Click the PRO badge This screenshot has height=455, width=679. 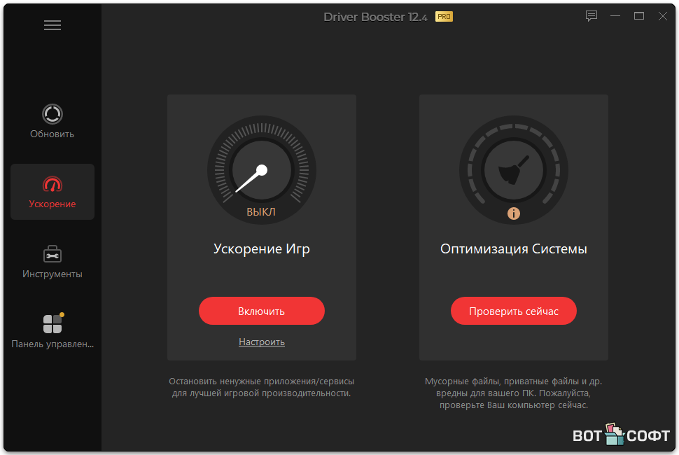(444, 17)
